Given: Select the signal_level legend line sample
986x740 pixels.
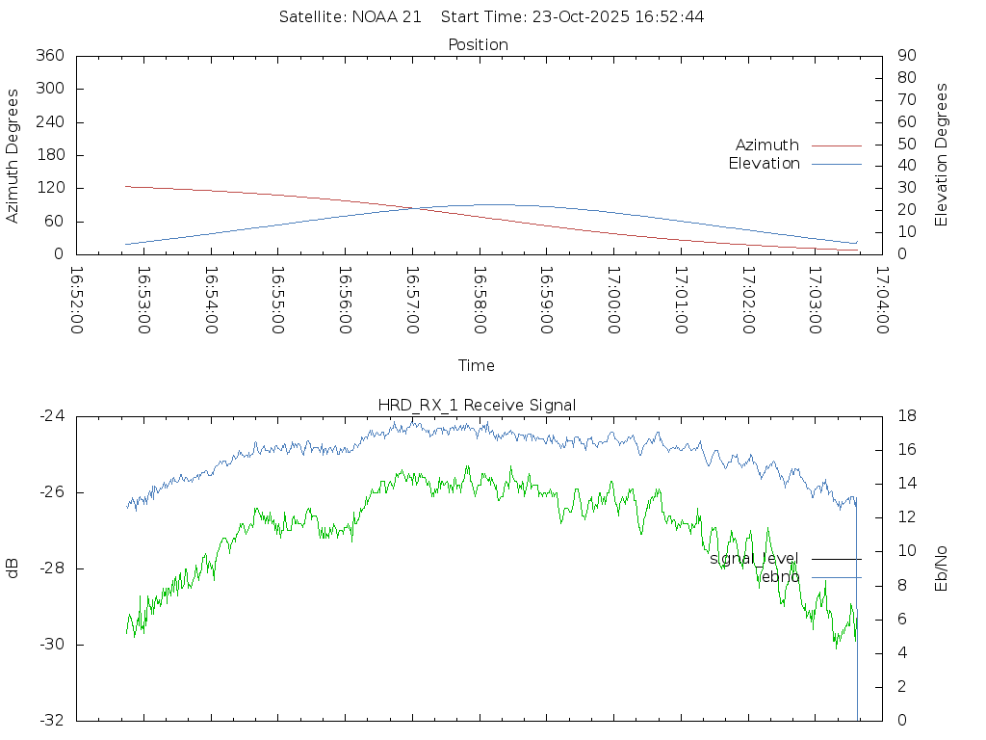Looking at the screenshot, I should (x=836, y=559).
